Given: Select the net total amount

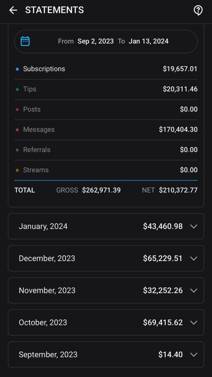Looking at the screenshot, I should click(x=178, y=190).
